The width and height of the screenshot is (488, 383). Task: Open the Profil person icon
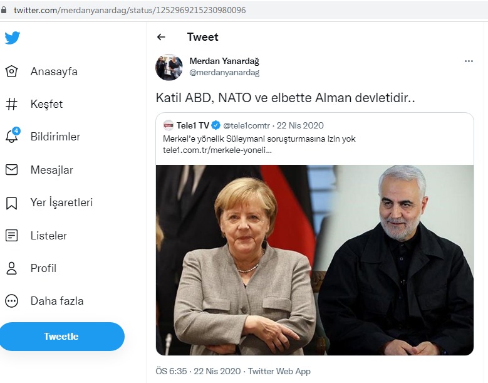pyautogui.click(x=12, y=268)
